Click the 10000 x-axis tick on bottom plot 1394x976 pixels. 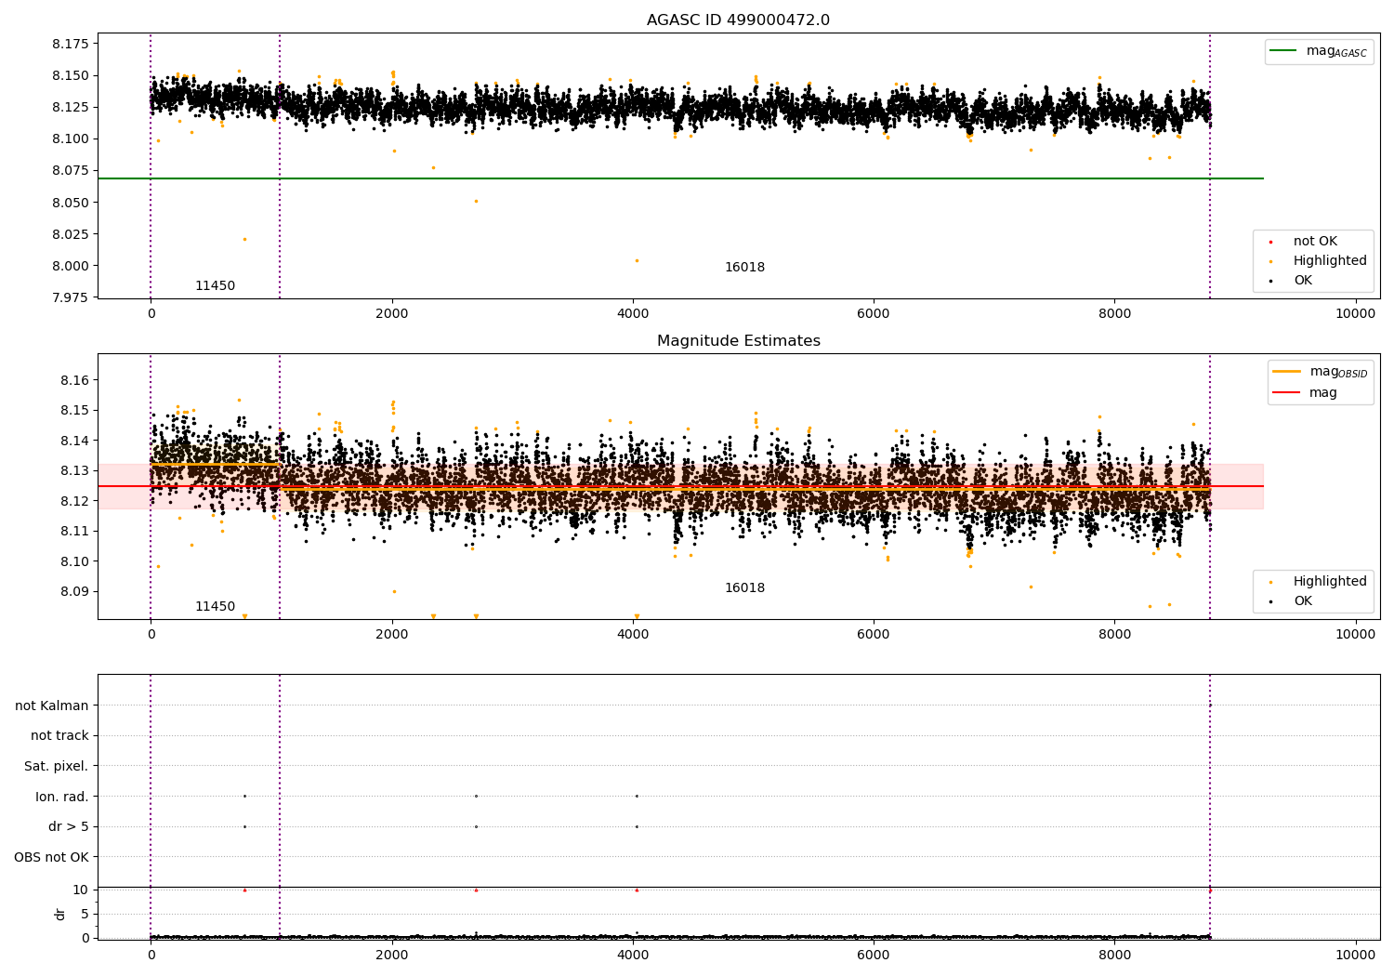[1354, 955]
